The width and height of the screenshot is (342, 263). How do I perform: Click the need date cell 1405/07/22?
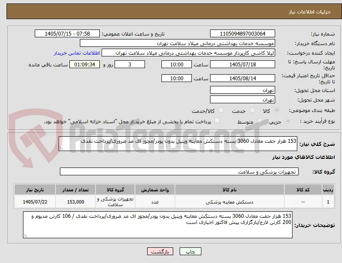pyautogui.click(x=35, y=202)
